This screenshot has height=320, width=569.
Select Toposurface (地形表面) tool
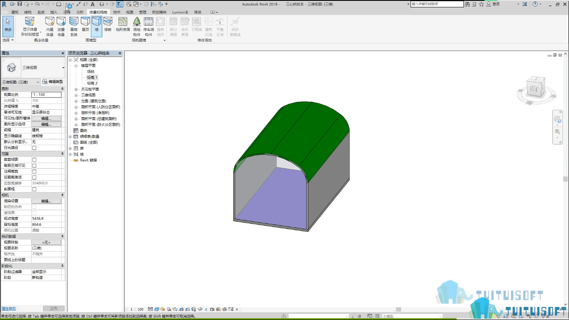pos(123,25)
